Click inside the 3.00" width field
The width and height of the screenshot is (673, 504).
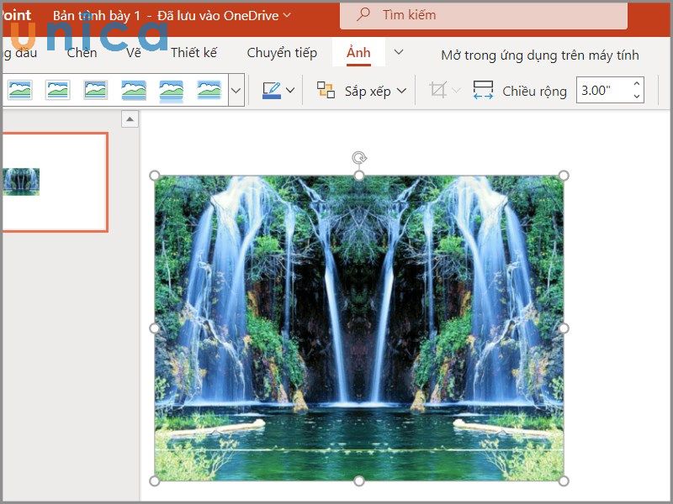pos(598,90)
